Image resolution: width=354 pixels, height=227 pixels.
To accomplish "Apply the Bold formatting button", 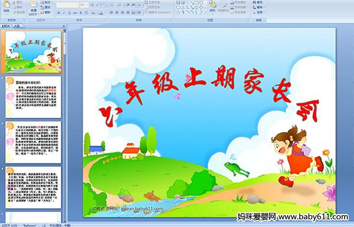I will pos(58,13).
